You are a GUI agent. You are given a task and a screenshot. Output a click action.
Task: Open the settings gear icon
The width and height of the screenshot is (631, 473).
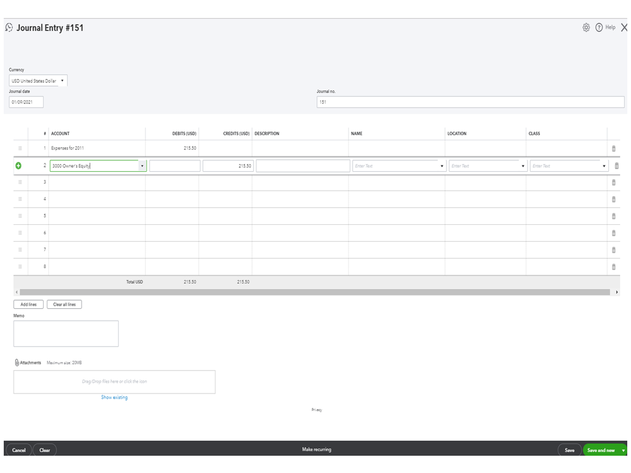click(586, 28)
